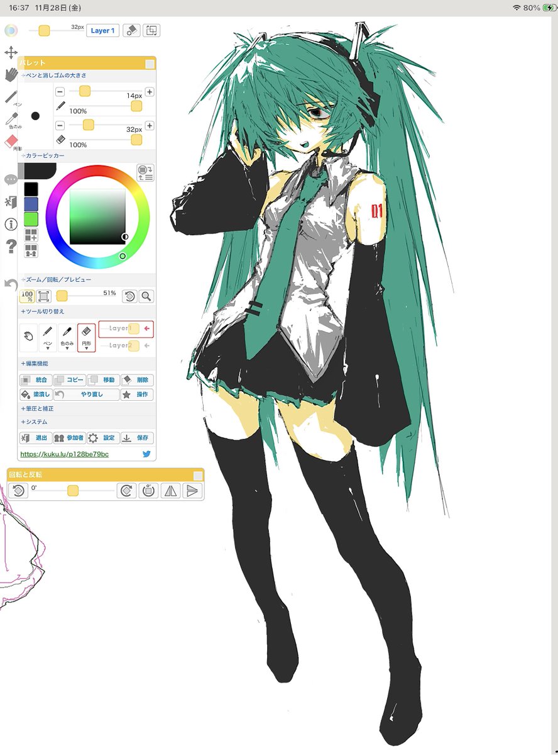This screenshot has width=558, height=755.
Task: Select the eyedropper 色のみ tool in left sidebar
Action: click(11, 120)
